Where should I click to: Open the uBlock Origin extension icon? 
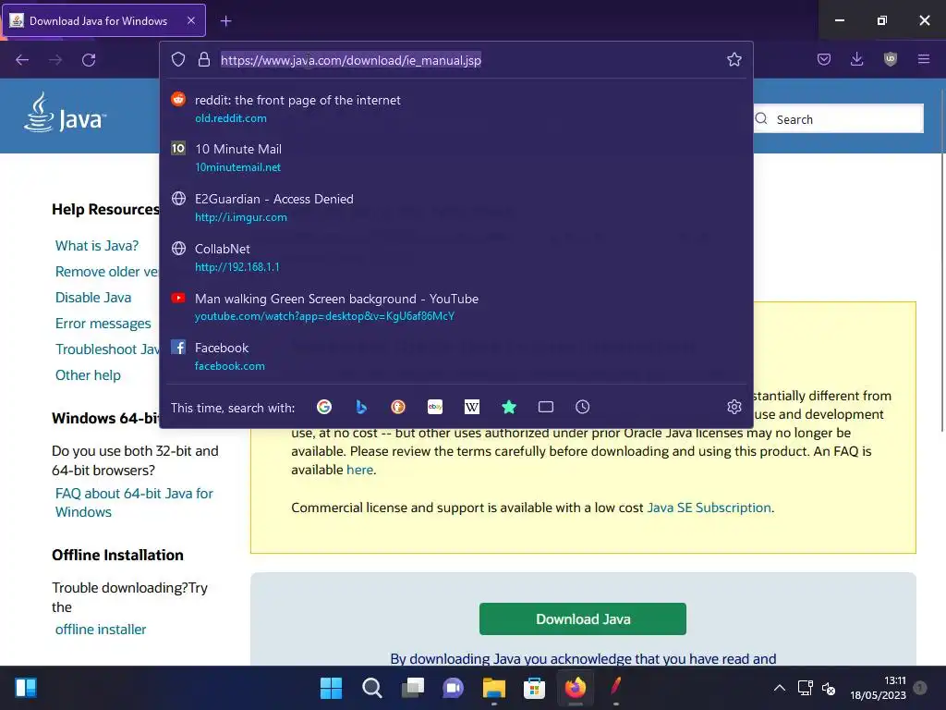tap(890, 59)
